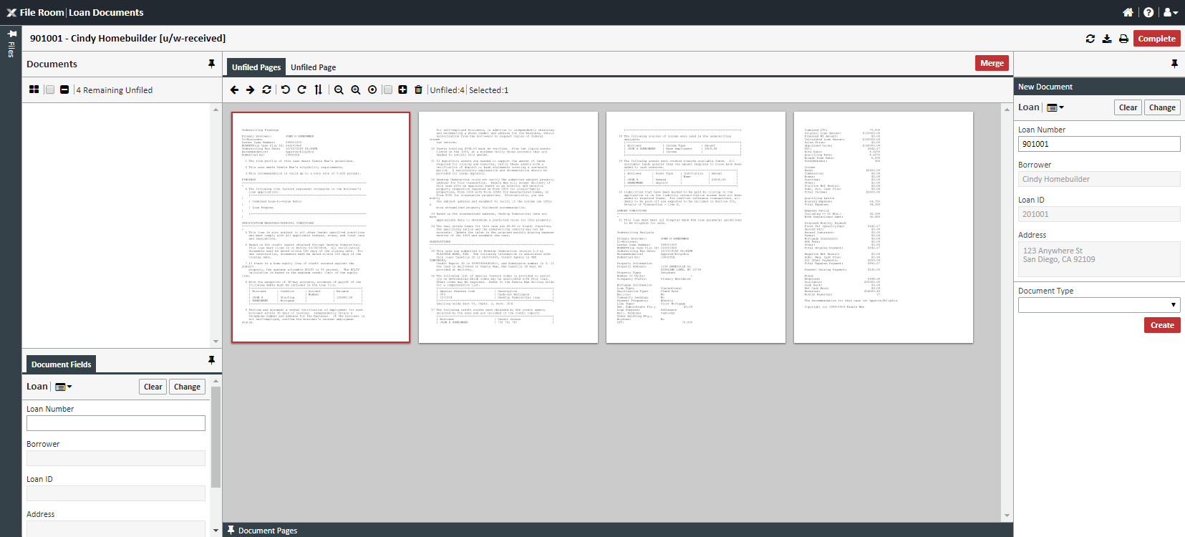
Task: Tick the select-all checkbox in page toolbar
Action: pos(387,89)
